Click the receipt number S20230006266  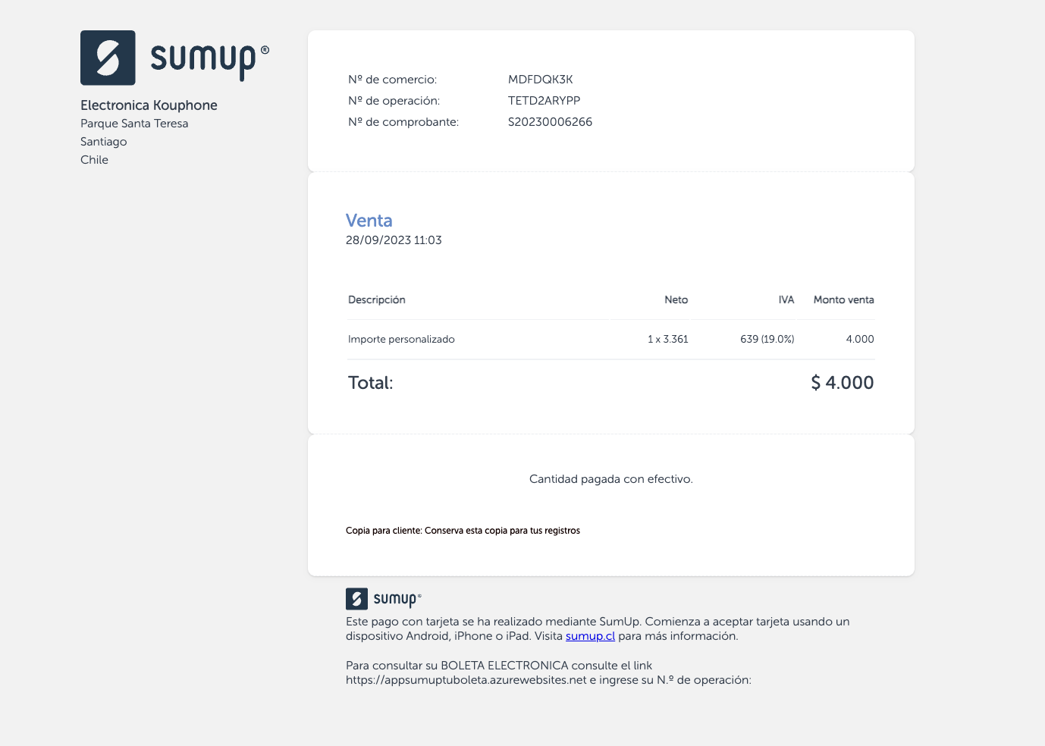coord(550,122)
